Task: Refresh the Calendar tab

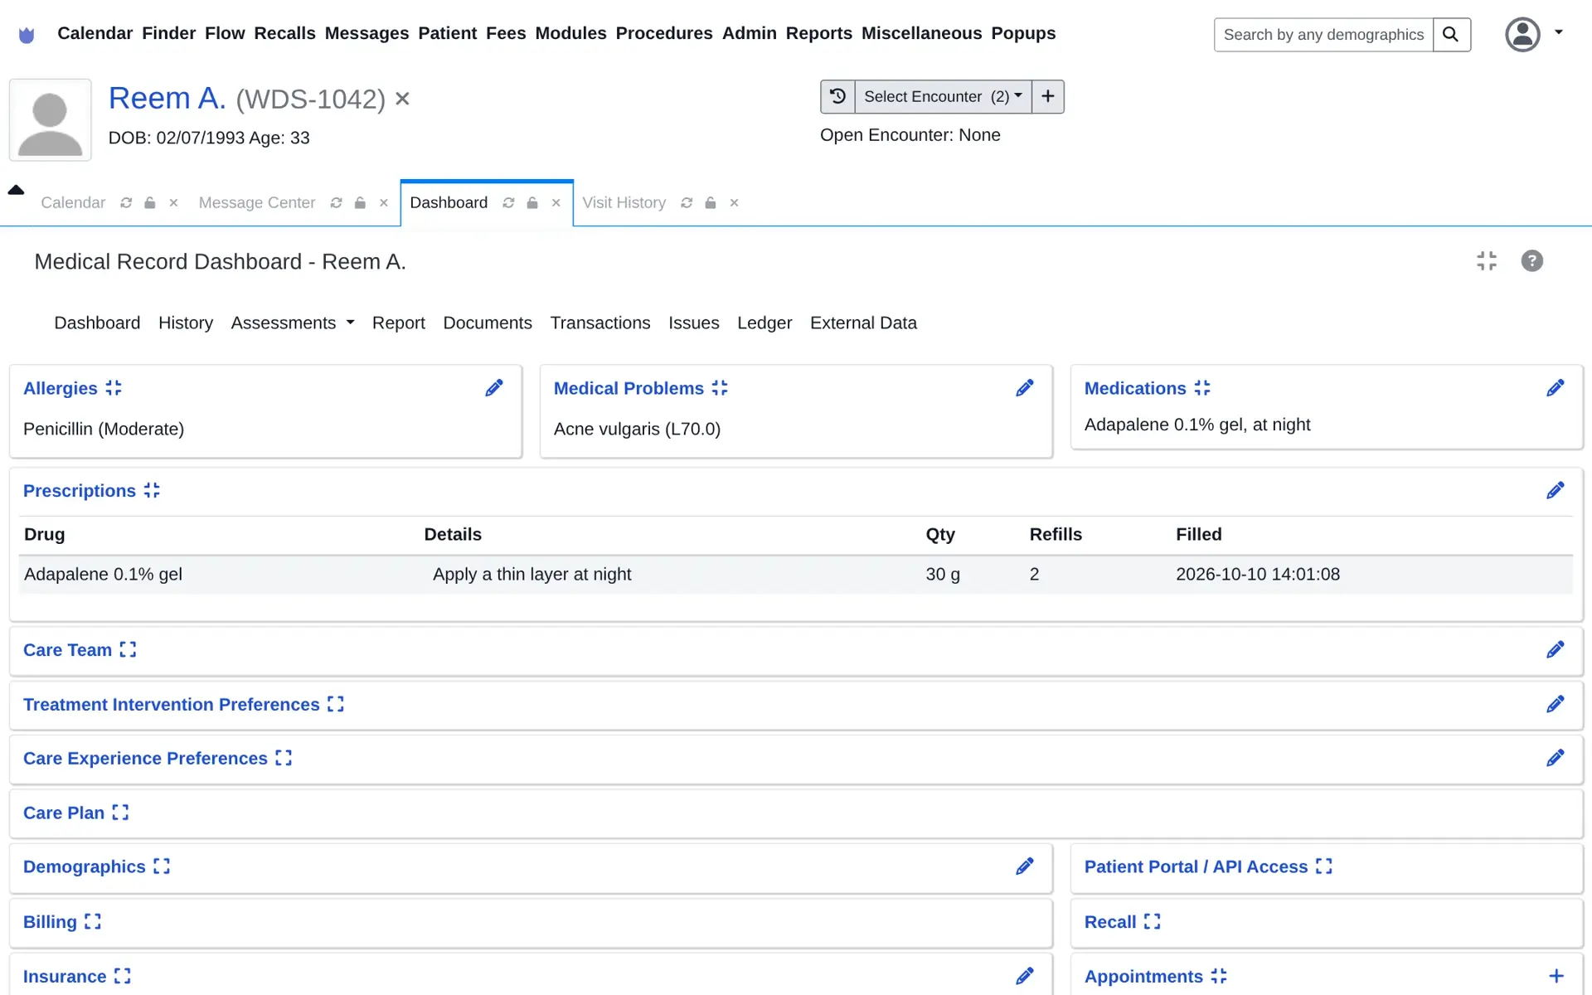Action: (126, 202)
